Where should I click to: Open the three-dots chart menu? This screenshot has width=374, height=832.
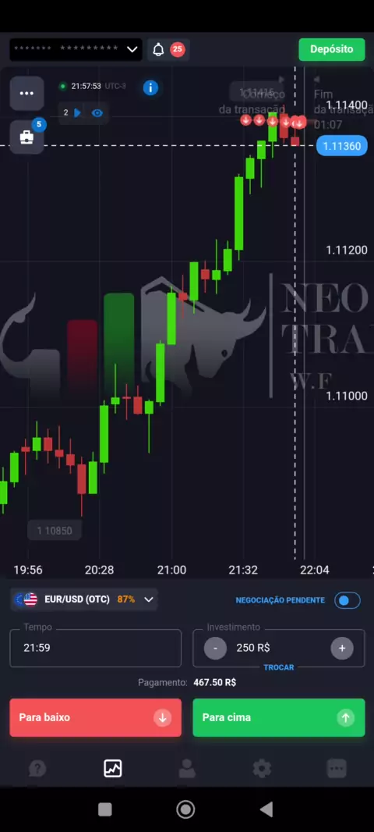pos(27,94)
